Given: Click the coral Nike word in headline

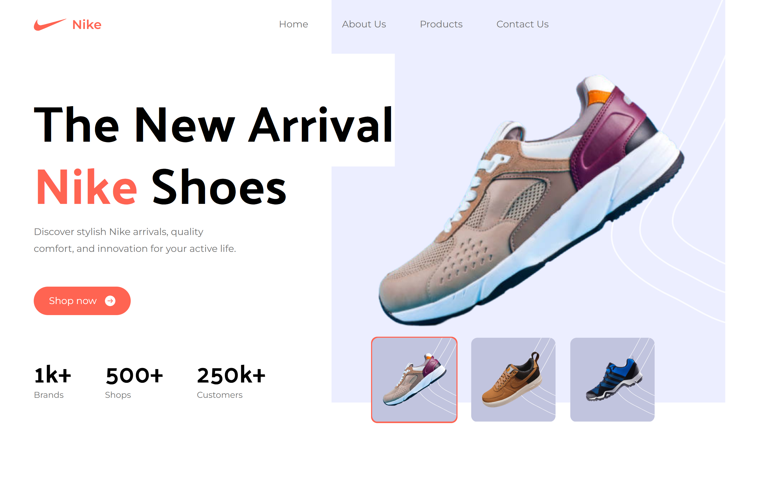Looking at the screenshot, I should (x=87, y=187).
